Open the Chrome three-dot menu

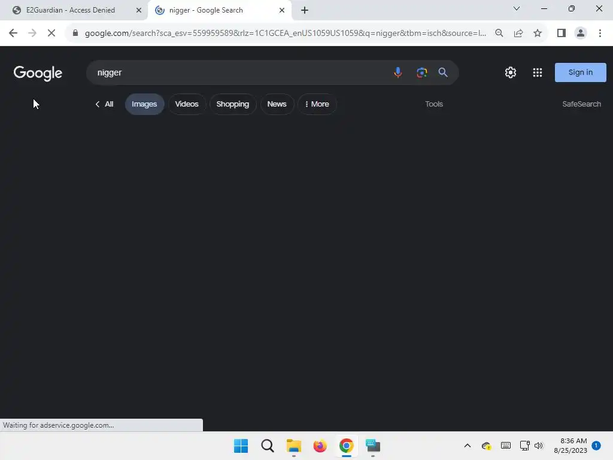point(600,34)
